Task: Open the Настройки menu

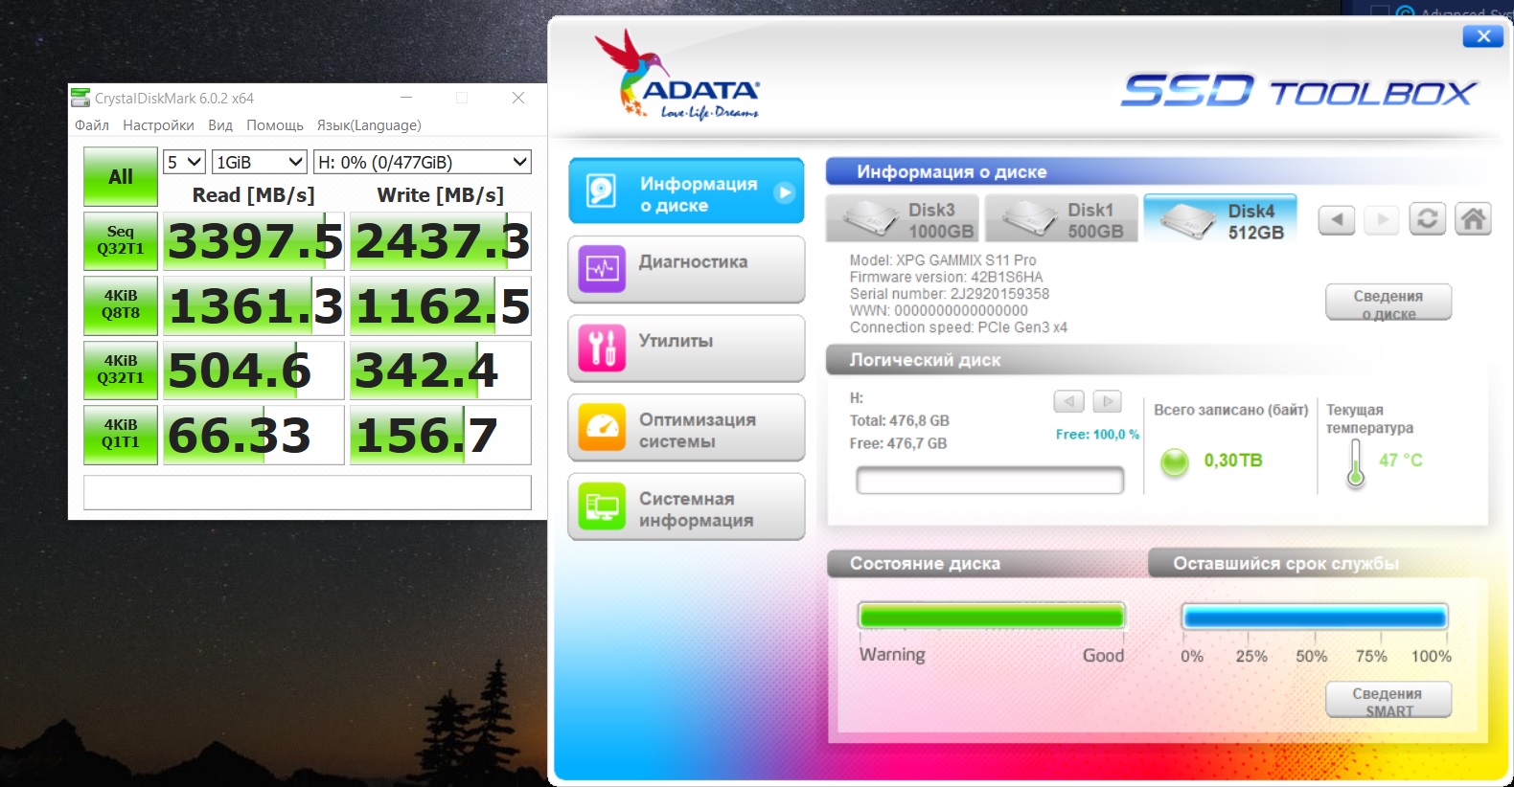Action: [158, 125]
